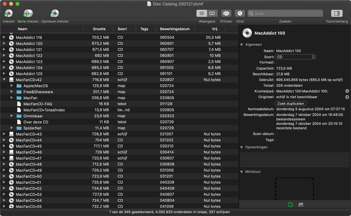Click the MacFanCD•48 disc icon
The image size is (351, 216).
pos(11,164)
